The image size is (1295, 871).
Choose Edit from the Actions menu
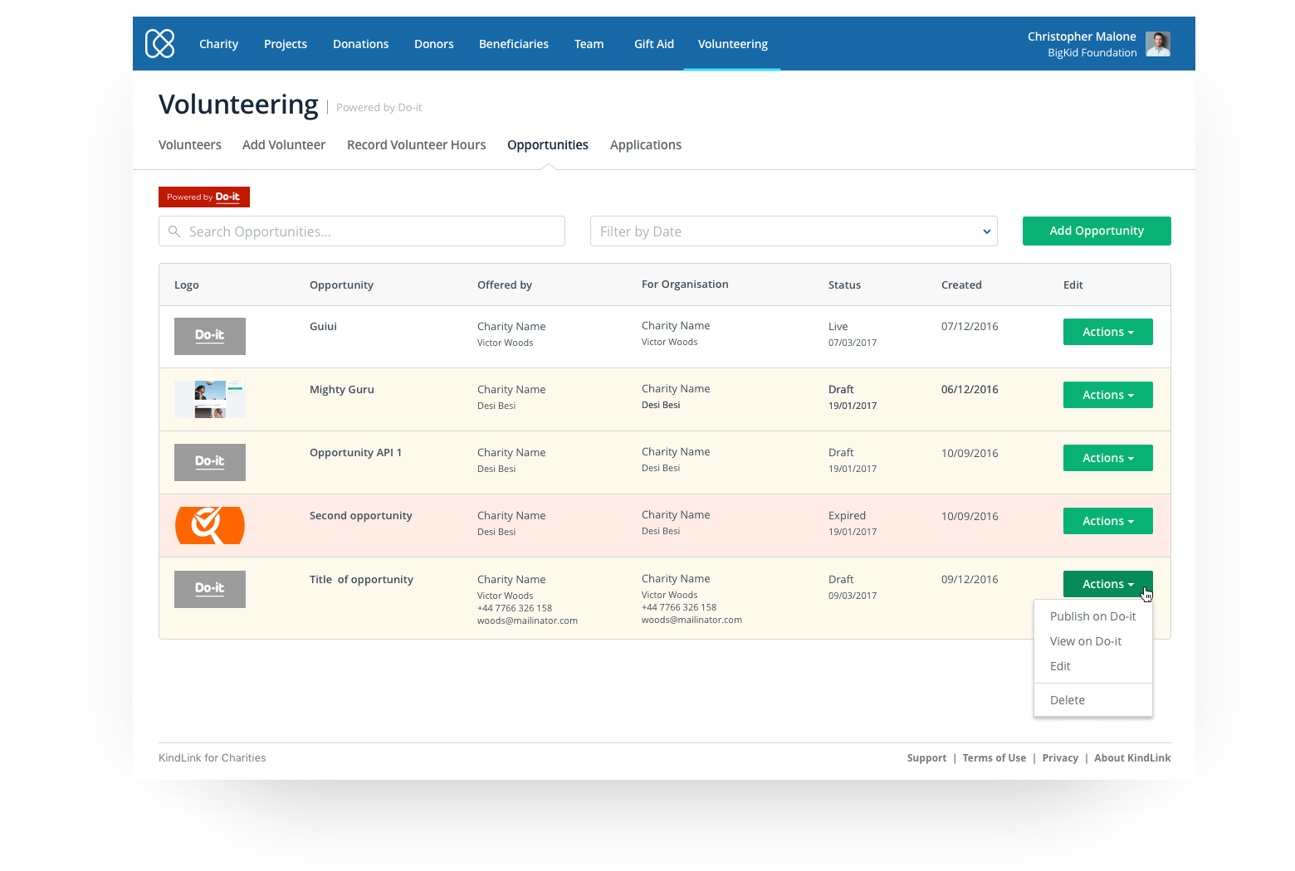coord(1092,666)
